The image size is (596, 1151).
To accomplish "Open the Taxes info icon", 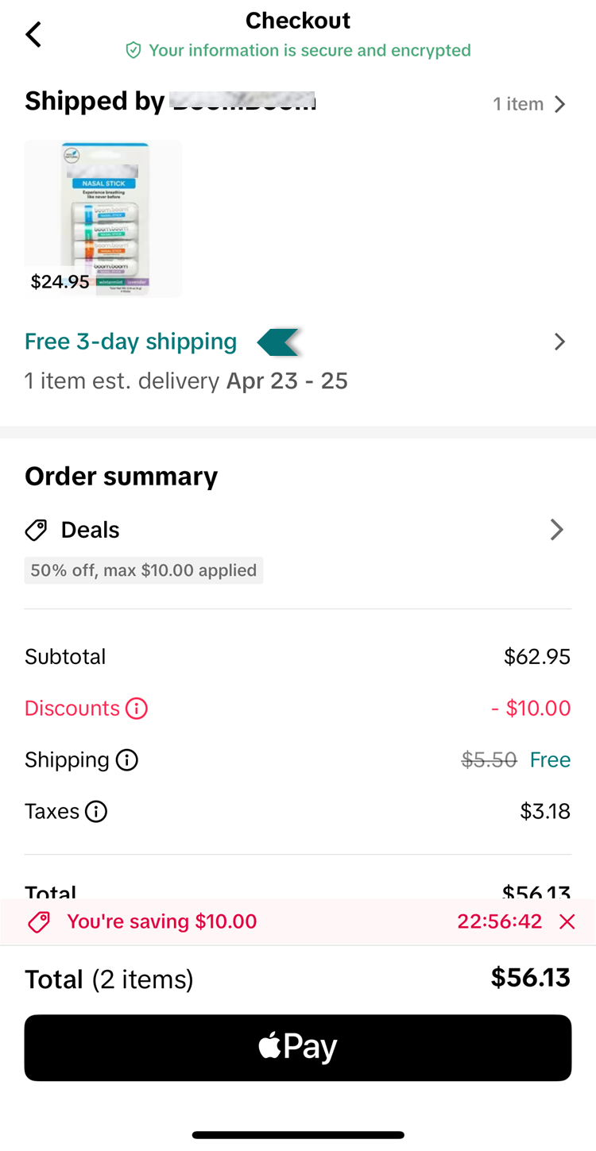I will pyautogui.click(x=96, y=812).
